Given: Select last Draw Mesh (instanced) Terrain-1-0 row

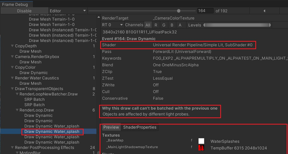Looking at the screenshot, I should coord(63,41).
